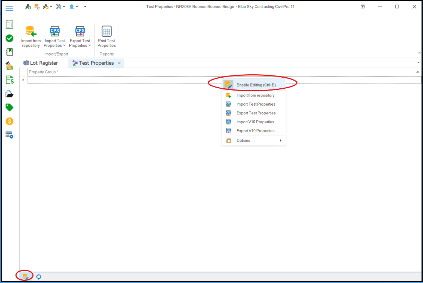
Task: Expand the Export Test Properties dropdown
Action: pyautogui.click(x=80, y=43)
